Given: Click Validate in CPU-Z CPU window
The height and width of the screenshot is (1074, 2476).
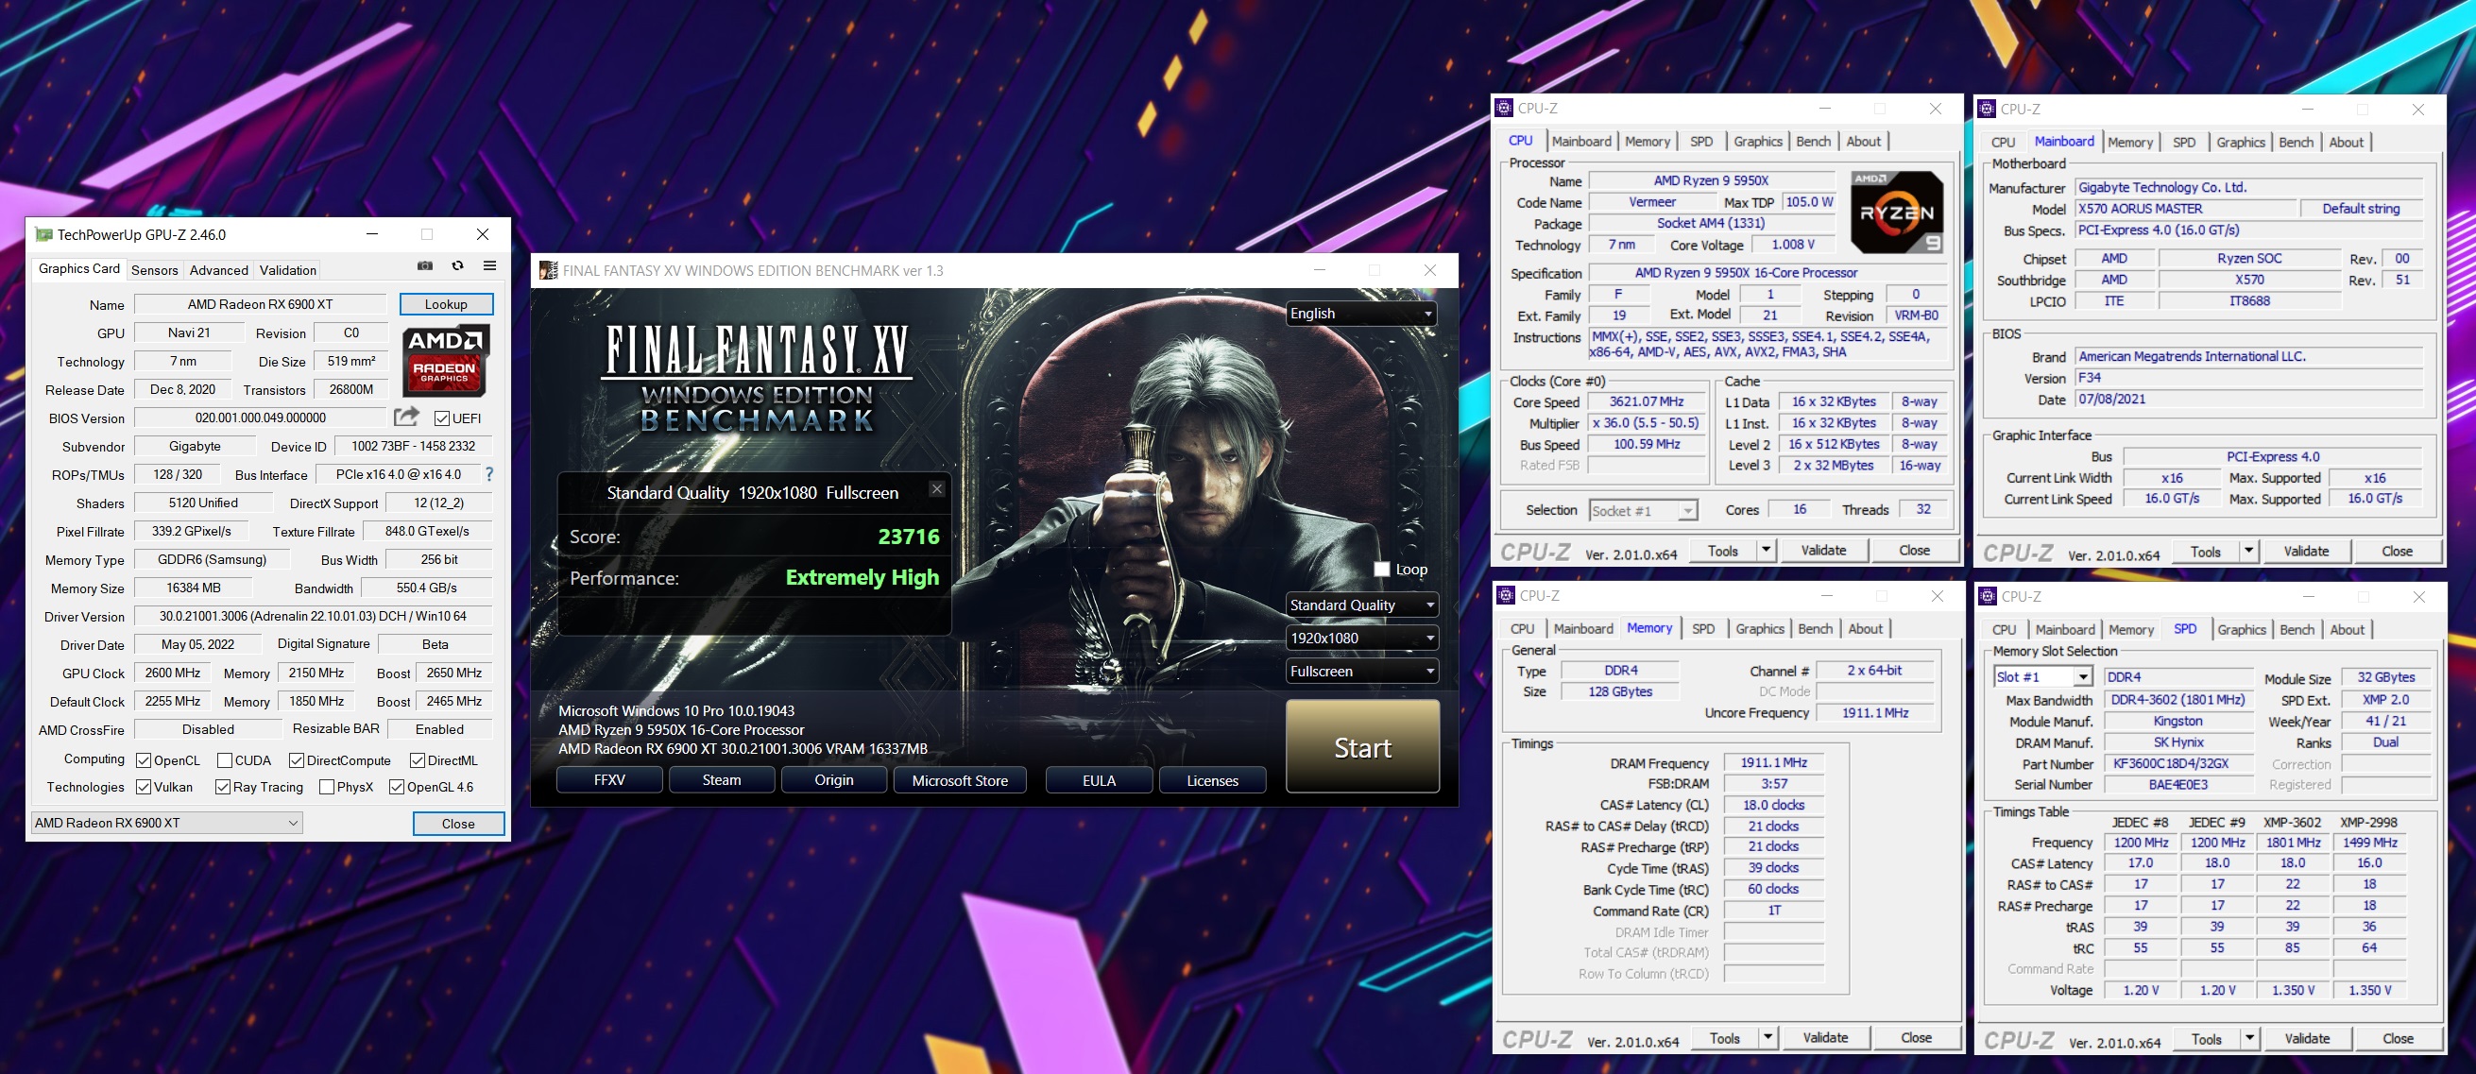Looking at the screenshot, I should tap(1823, 550).
